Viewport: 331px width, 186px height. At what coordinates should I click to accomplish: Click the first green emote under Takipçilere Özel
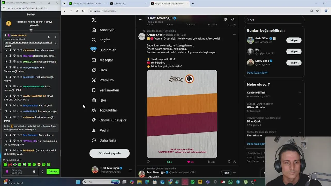point(5,165)
